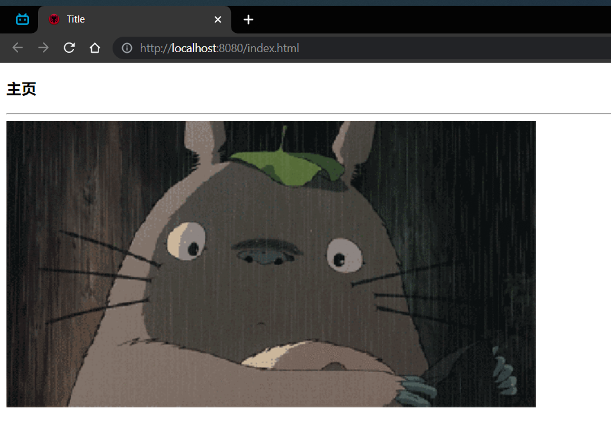Go back to previous page
The width and height of the screenshot is (611, 446).
tap(18, 48)
